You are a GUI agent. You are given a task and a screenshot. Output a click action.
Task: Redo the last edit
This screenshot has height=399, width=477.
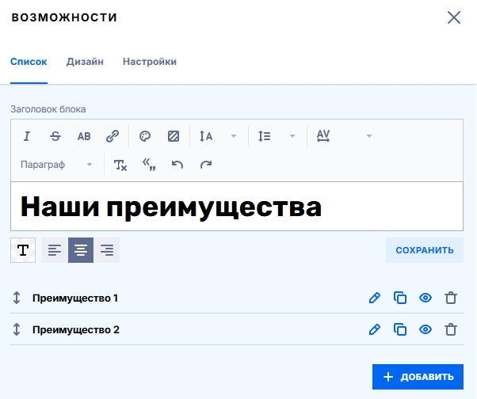coord(206,165)
